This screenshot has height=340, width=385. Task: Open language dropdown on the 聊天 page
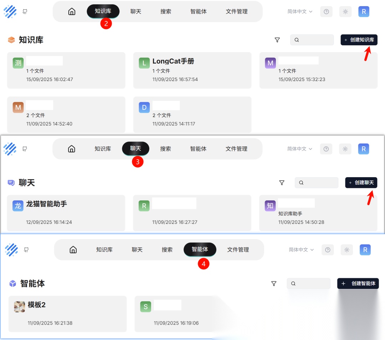click(299, 149)
